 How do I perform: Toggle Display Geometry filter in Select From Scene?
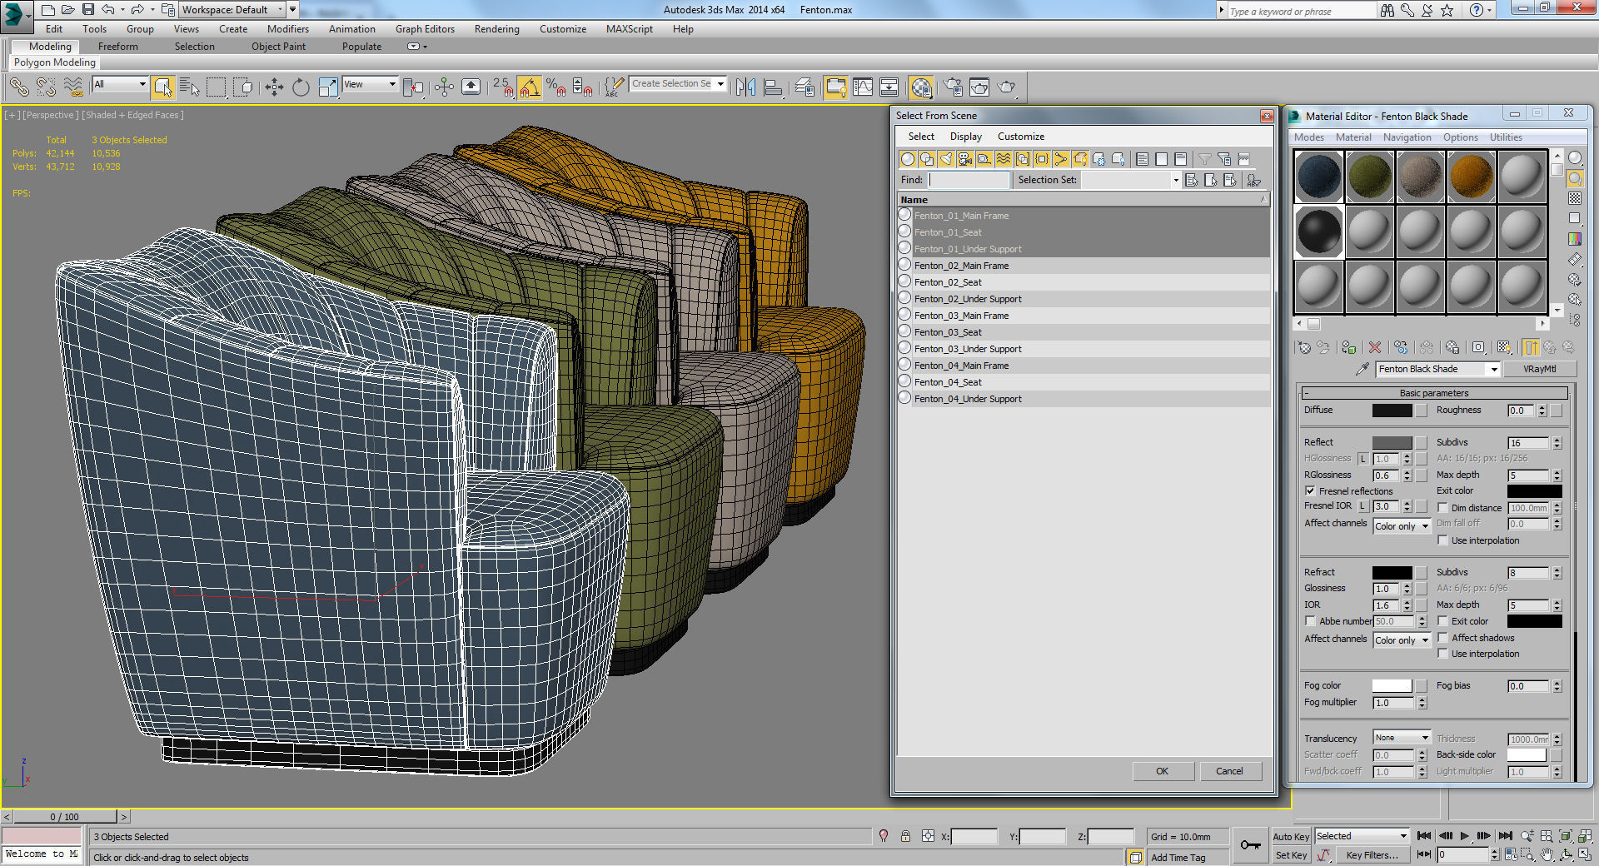908,159
